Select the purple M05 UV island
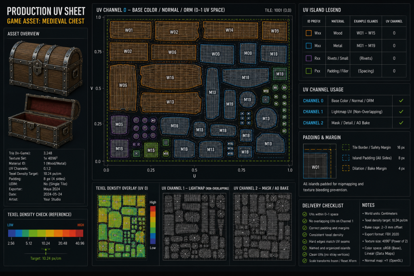This screenshot has height=276, width=414. 119,124
